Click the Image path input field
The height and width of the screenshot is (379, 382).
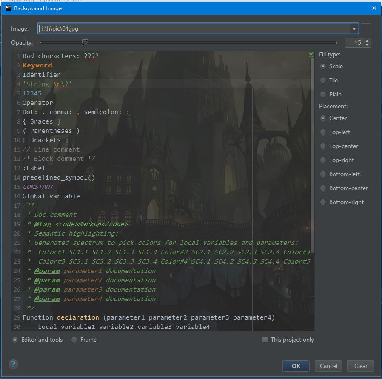(x=194, y=29)
